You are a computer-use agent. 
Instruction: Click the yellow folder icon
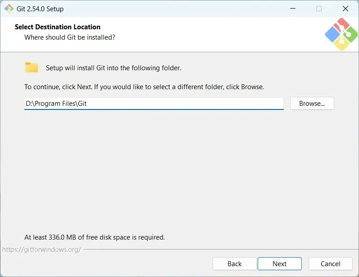point(32,68)
